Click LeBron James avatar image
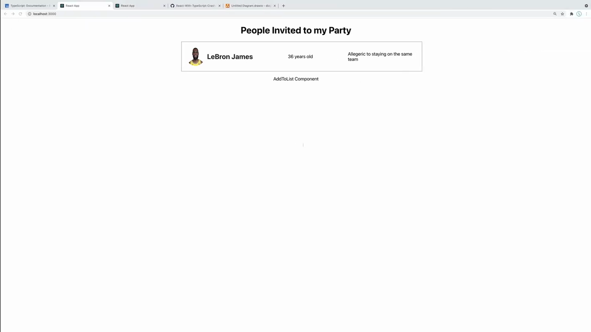 point(195,56)
